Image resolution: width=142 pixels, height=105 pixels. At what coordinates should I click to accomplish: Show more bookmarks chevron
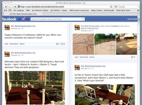pyautogui.click(x=138, y=10)
